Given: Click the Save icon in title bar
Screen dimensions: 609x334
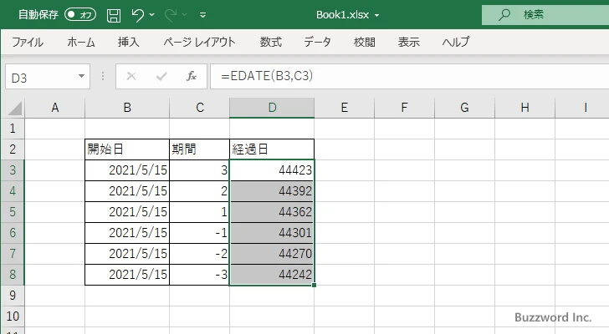Looking at the screenshot, I should 114,15.
